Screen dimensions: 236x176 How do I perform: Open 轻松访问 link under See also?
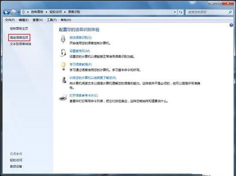[x=16, y=160]
